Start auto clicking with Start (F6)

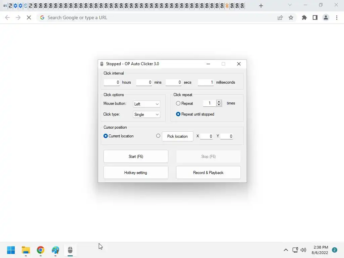pos(136,157)
